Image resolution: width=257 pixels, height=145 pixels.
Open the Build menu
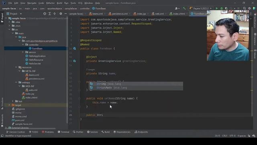coord(59,3)
